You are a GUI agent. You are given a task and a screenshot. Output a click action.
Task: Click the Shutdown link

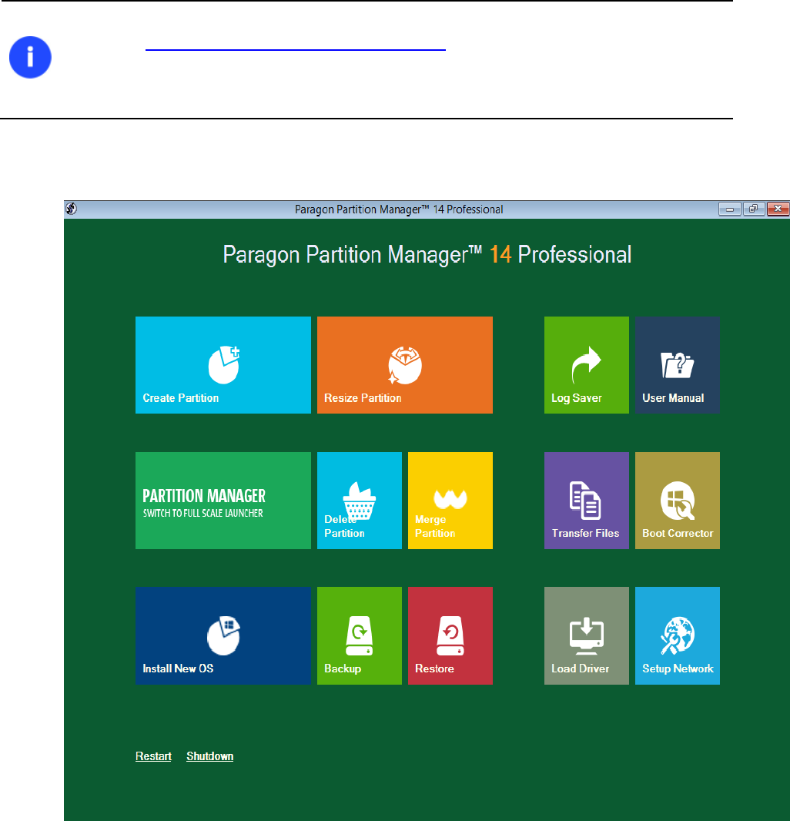(210, 756)
